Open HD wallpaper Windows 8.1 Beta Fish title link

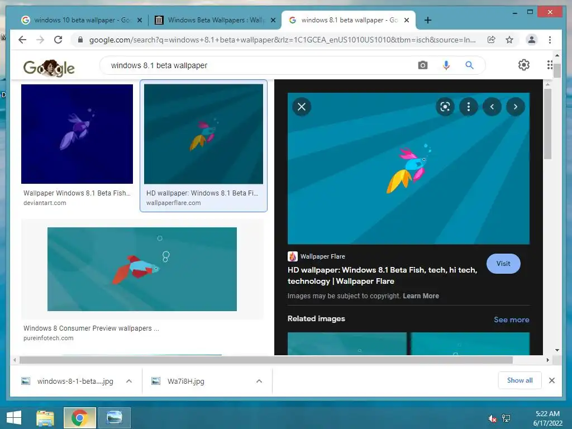coord(382,275)
